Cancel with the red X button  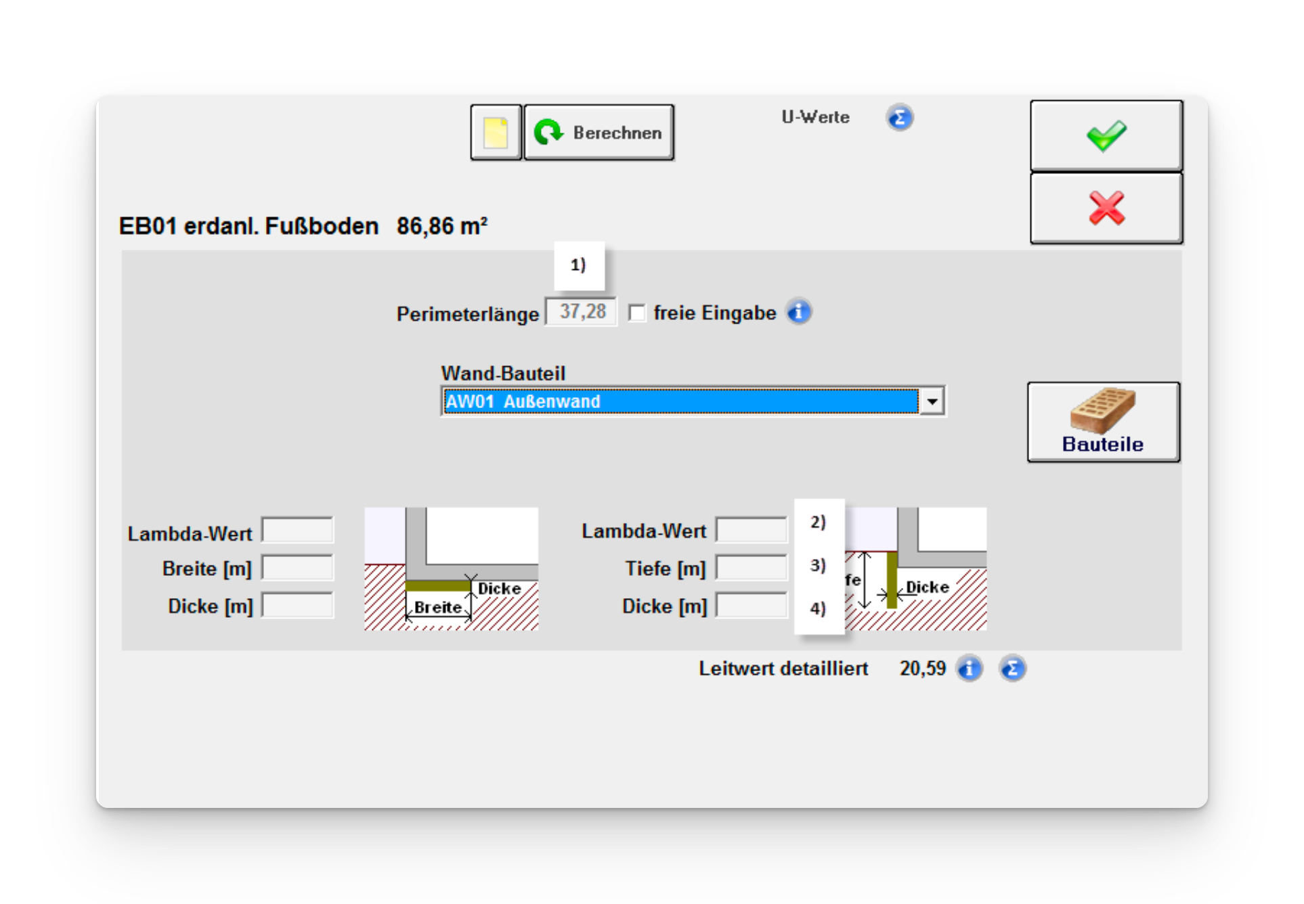click(x=1106, y=208)
